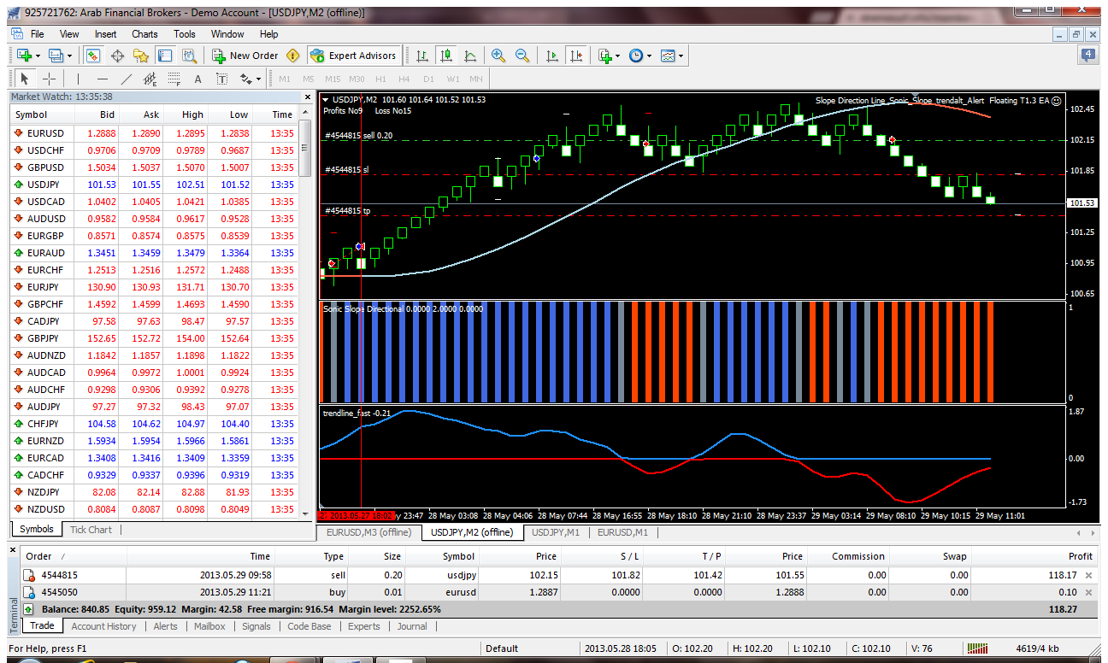Toggle Chart Shift button
Viewport: 1108px width, 663px height.
pos(576,56)
